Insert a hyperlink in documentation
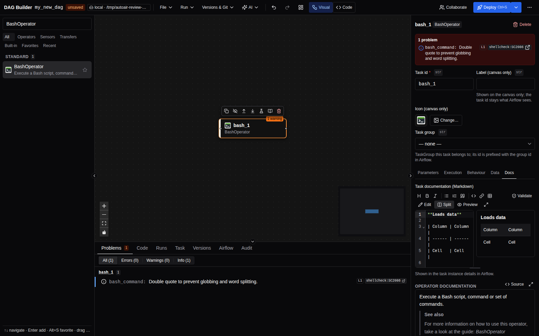539x336 pixels. [x=482, y=196]
